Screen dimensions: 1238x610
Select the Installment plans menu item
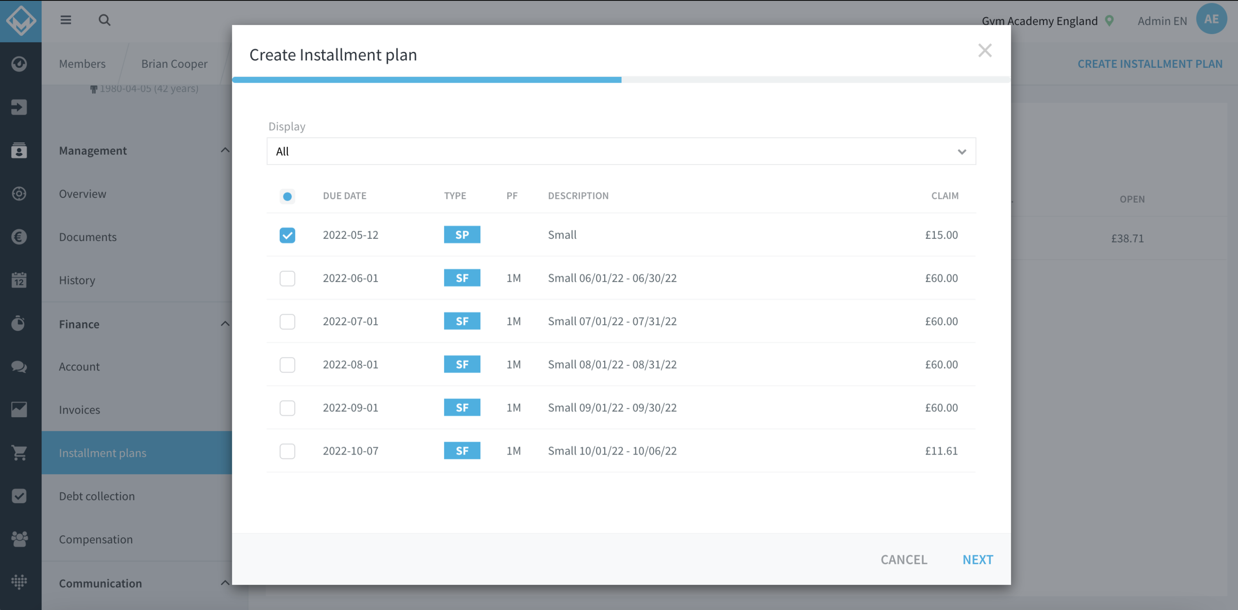(137, 453)
